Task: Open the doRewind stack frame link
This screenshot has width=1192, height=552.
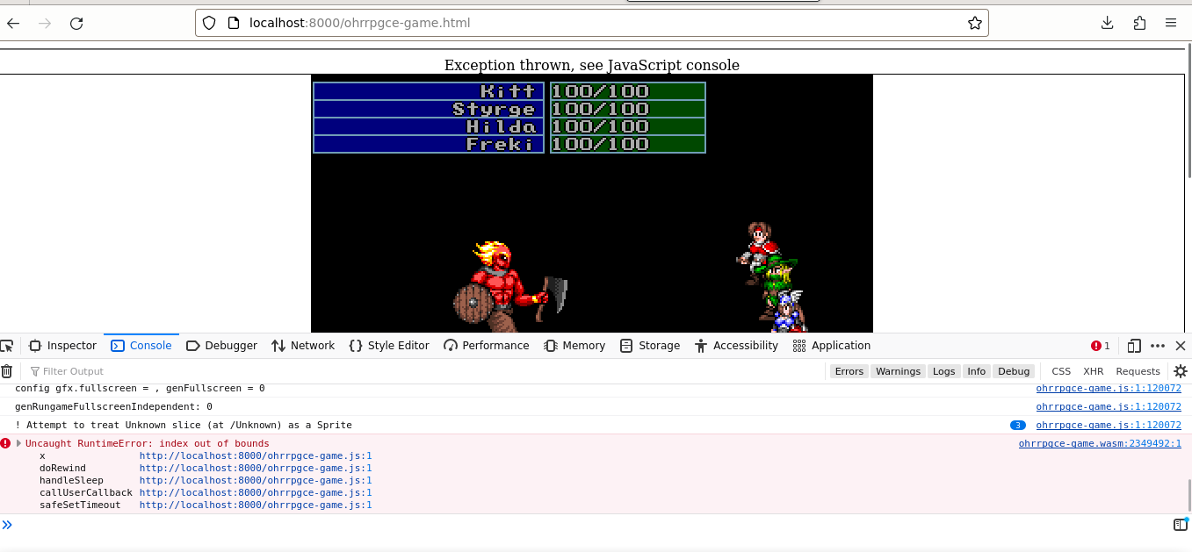Action: pos(256,468)
